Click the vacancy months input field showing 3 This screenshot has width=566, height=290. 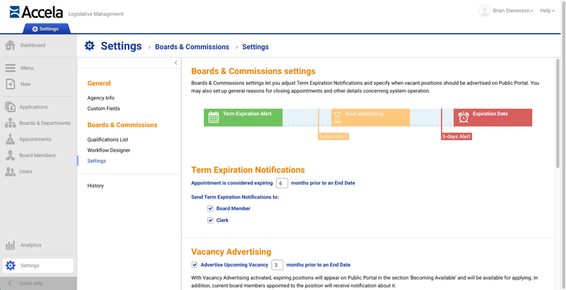[x=277, y=265]
